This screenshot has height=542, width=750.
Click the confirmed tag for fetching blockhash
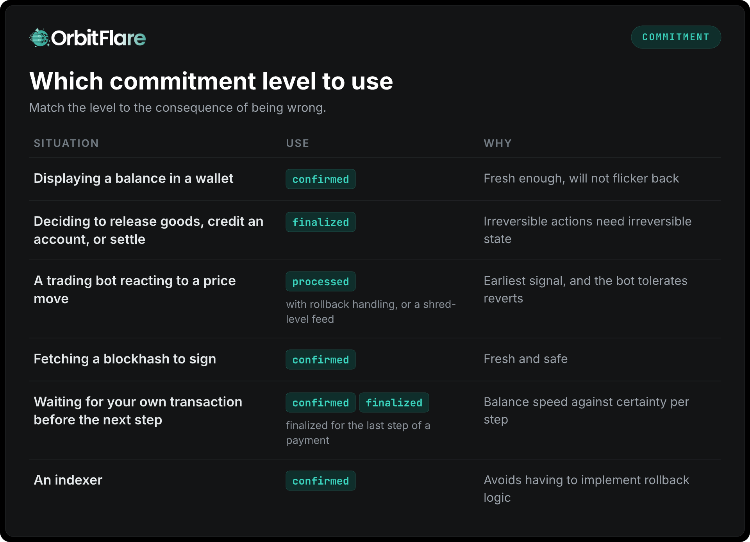[321, 360]
